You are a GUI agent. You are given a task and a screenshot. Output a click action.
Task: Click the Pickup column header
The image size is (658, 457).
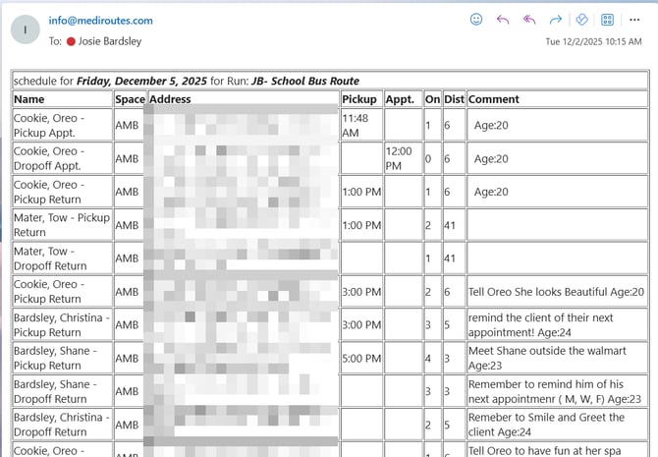click(x=359, y=99)
